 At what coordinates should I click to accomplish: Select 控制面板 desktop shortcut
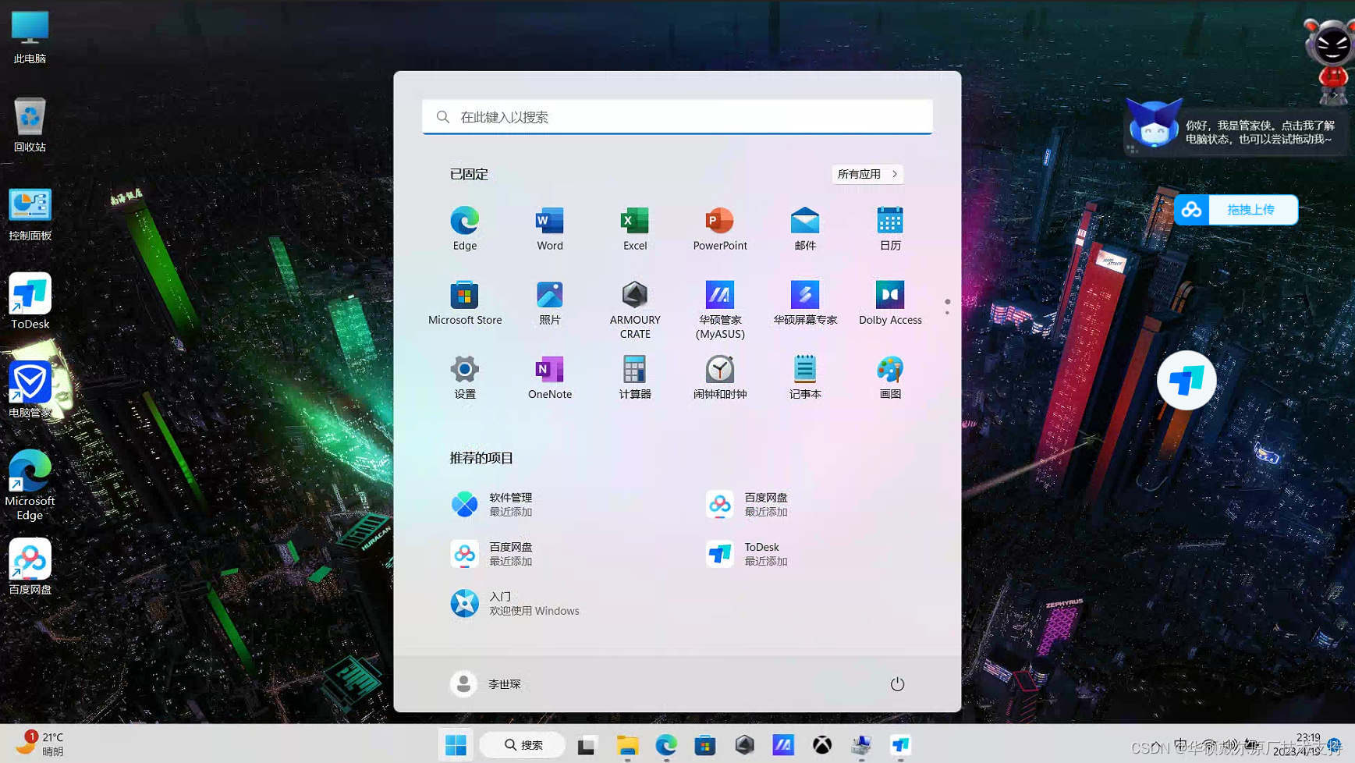coord(30,214)
